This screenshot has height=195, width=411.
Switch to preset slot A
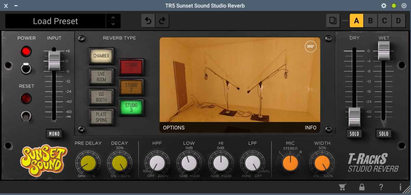point(356,21)
